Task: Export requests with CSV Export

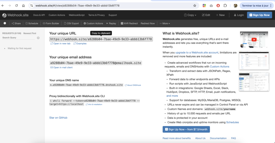Action: tap(71, 23)
